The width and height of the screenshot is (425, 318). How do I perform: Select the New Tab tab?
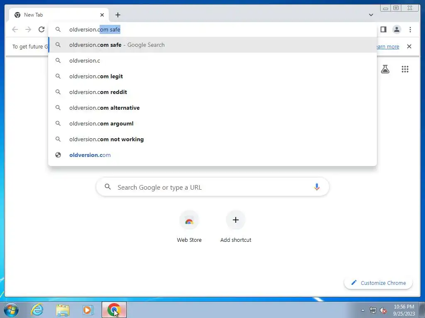(59, 15)
